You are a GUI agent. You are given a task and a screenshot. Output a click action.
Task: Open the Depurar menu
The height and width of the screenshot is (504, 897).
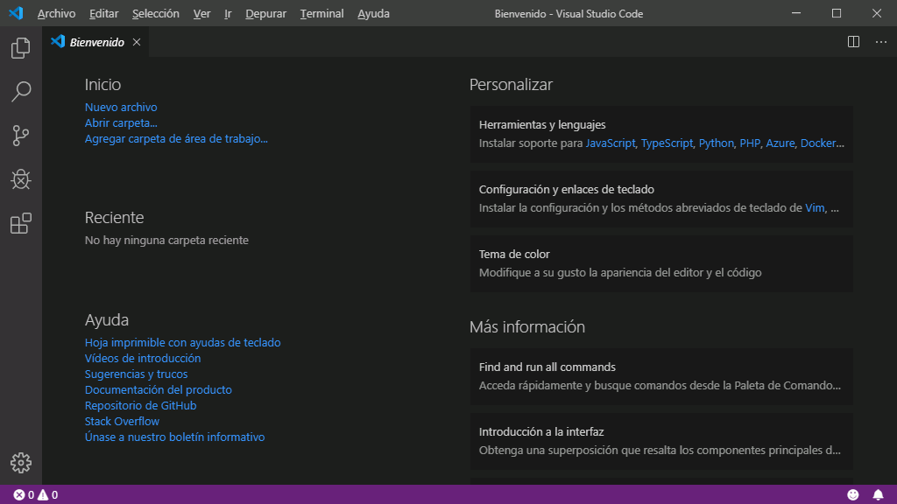[266, 14]
